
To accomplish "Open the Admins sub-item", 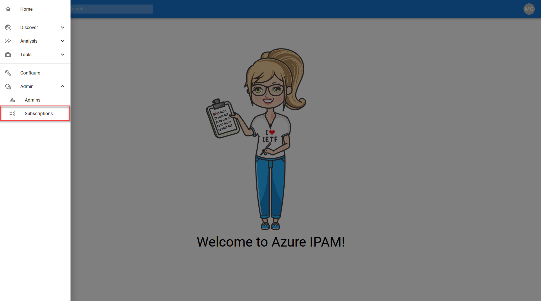I will tap(35, 100).
